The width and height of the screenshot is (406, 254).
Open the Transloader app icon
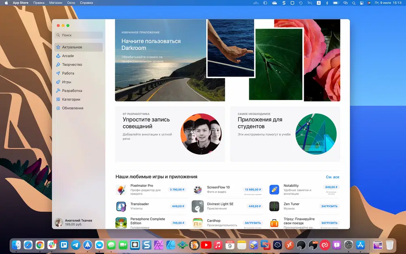(121, 206)
